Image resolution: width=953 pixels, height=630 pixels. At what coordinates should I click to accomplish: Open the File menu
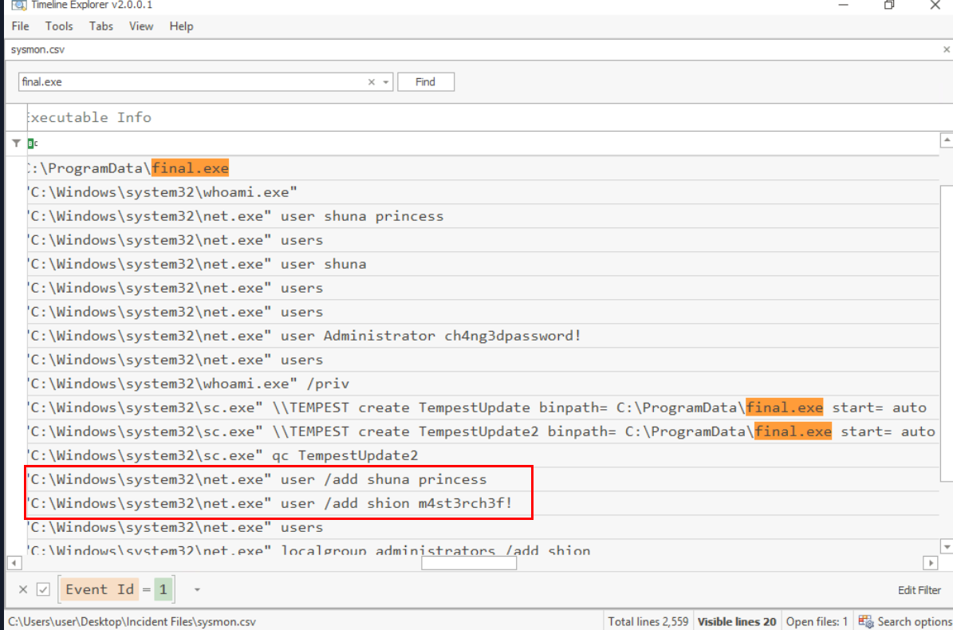[x=21, y=26]
